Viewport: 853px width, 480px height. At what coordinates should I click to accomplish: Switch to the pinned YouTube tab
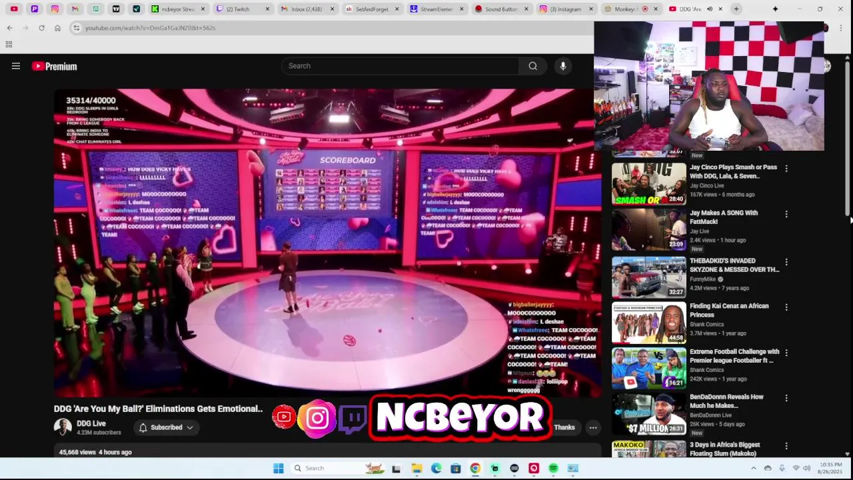[x=14, y=9]
